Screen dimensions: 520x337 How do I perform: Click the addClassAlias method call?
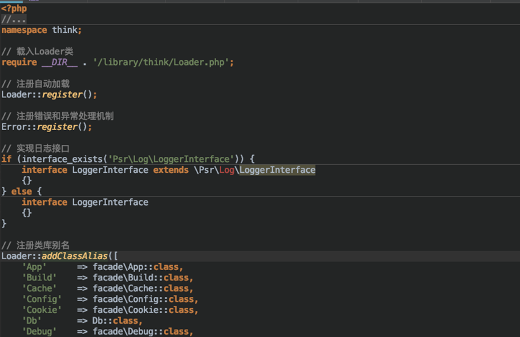point(75,256)
